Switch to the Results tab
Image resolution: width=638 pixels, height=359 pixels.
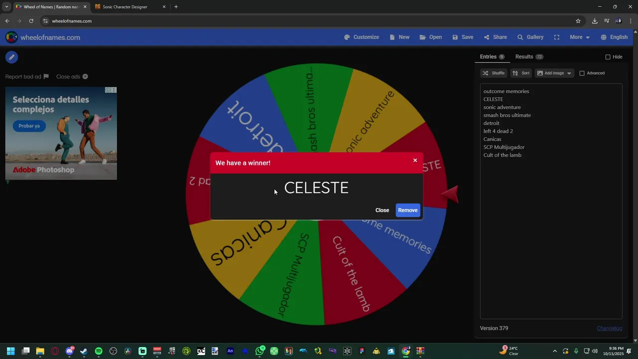[x=529, y=57]
